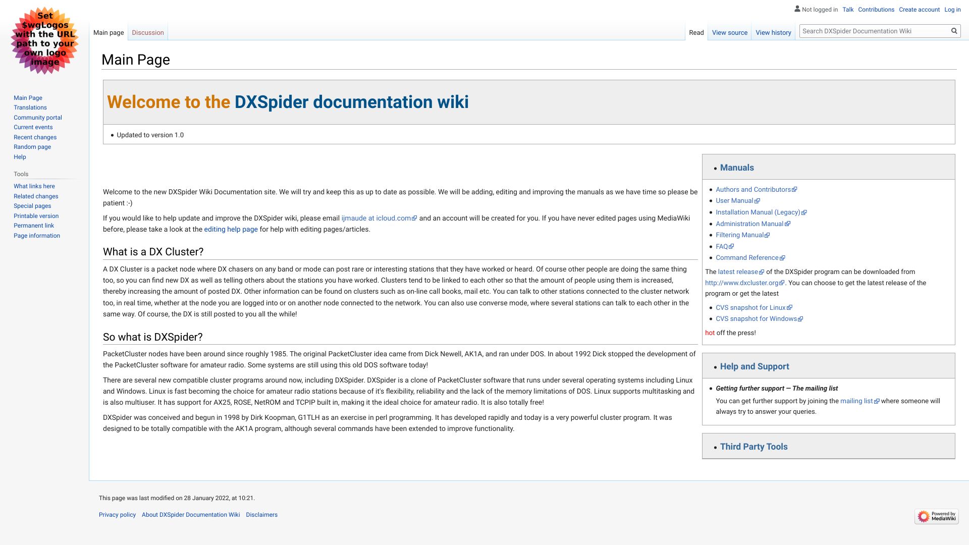Open the mailing list link
The image size is (969, 545).
pyautogui.click(x=859, y=401)
